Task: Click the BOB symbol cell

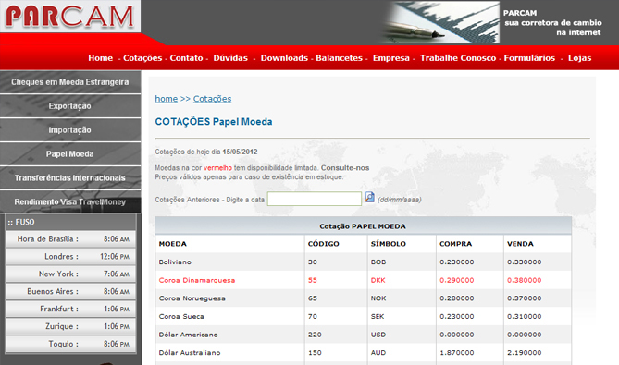Action: click(x=378, y=262)
